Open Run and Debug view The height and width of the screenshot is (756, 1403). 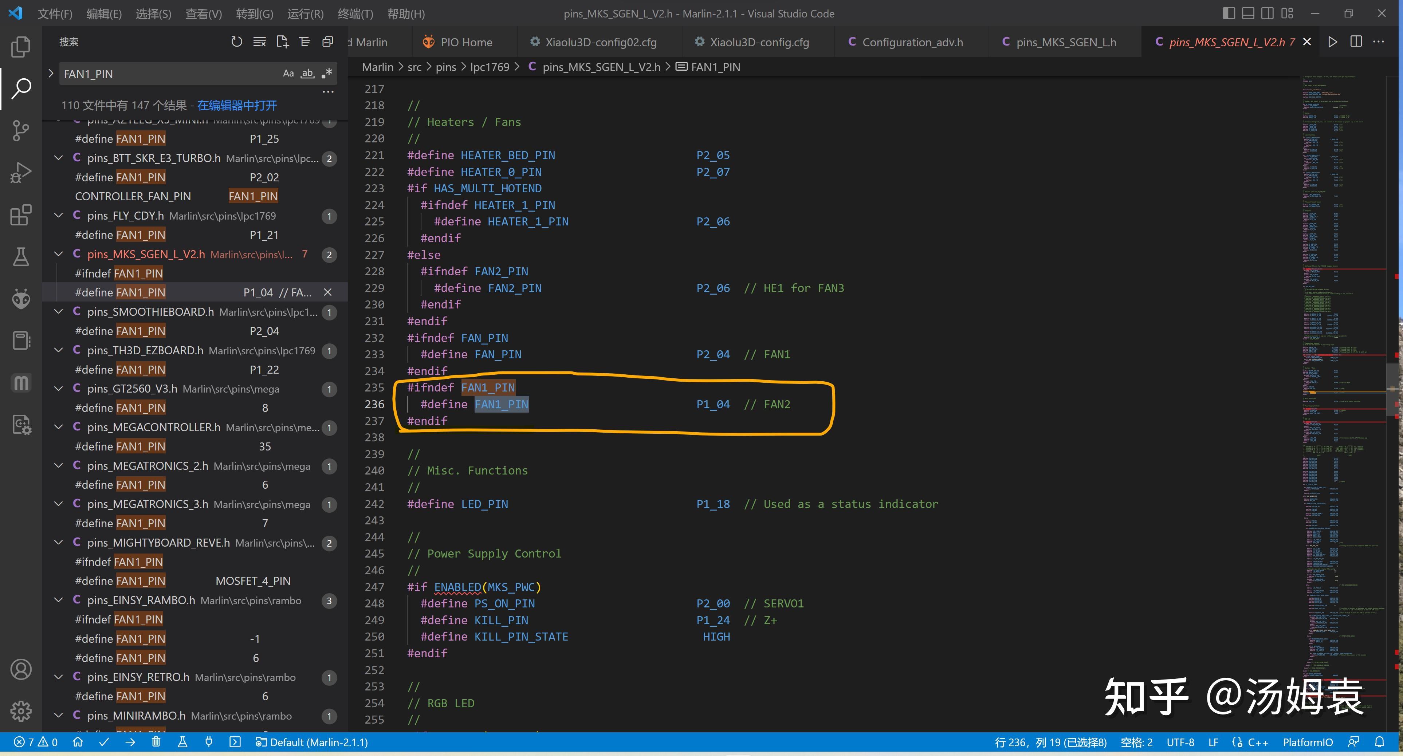(x=21, y=173)
